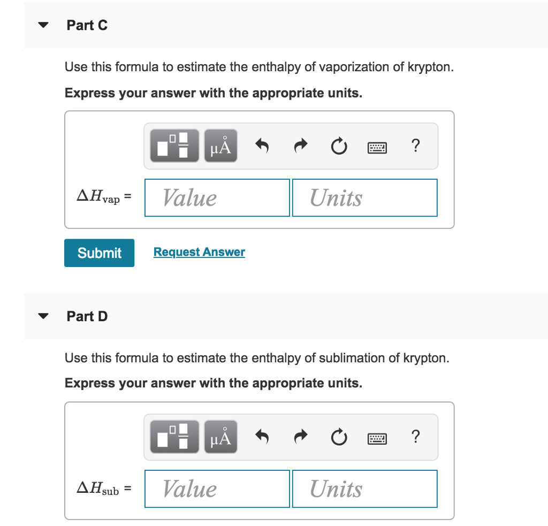Collapse the Part C section
The height and width of the screenshot is (526, 548).
[x=43, y=25]
